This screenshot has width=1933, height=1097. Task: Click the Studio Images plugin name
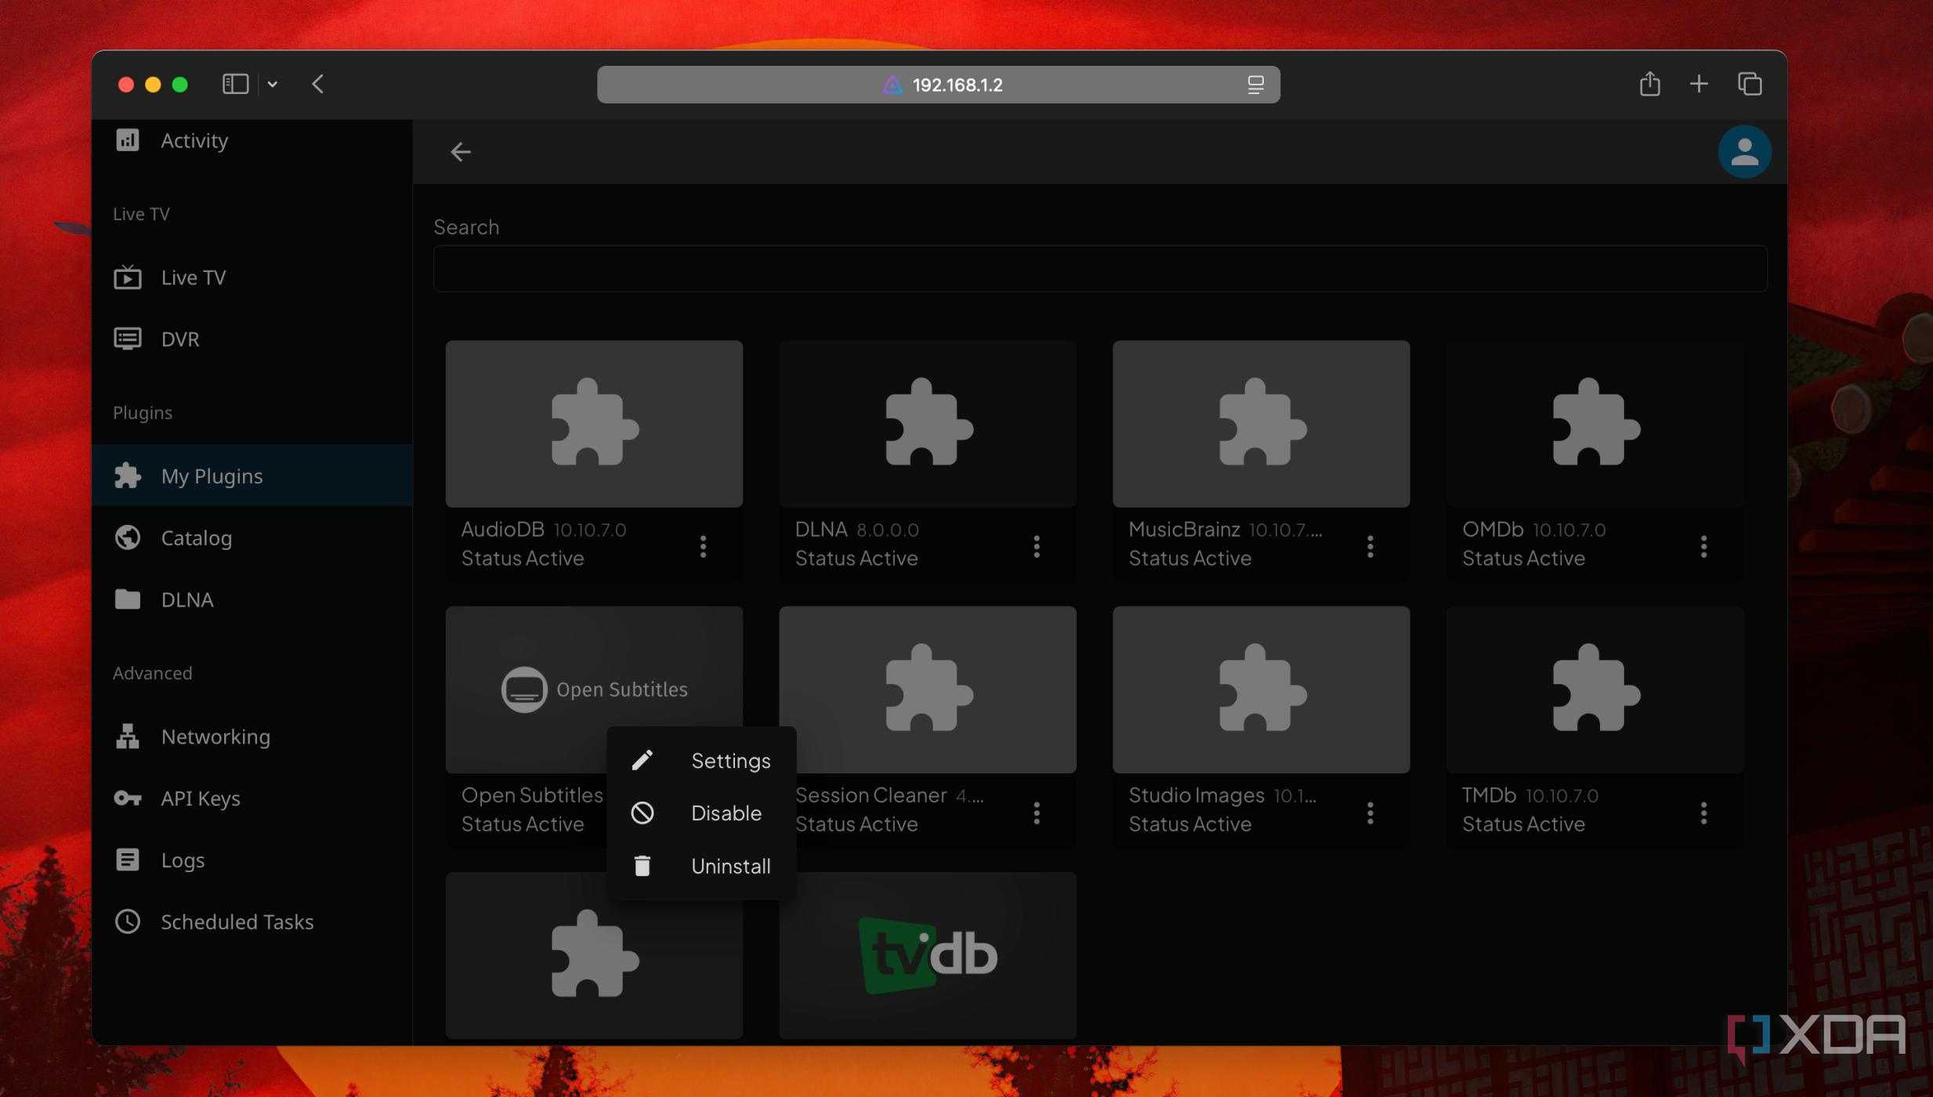click(1196, 796)
